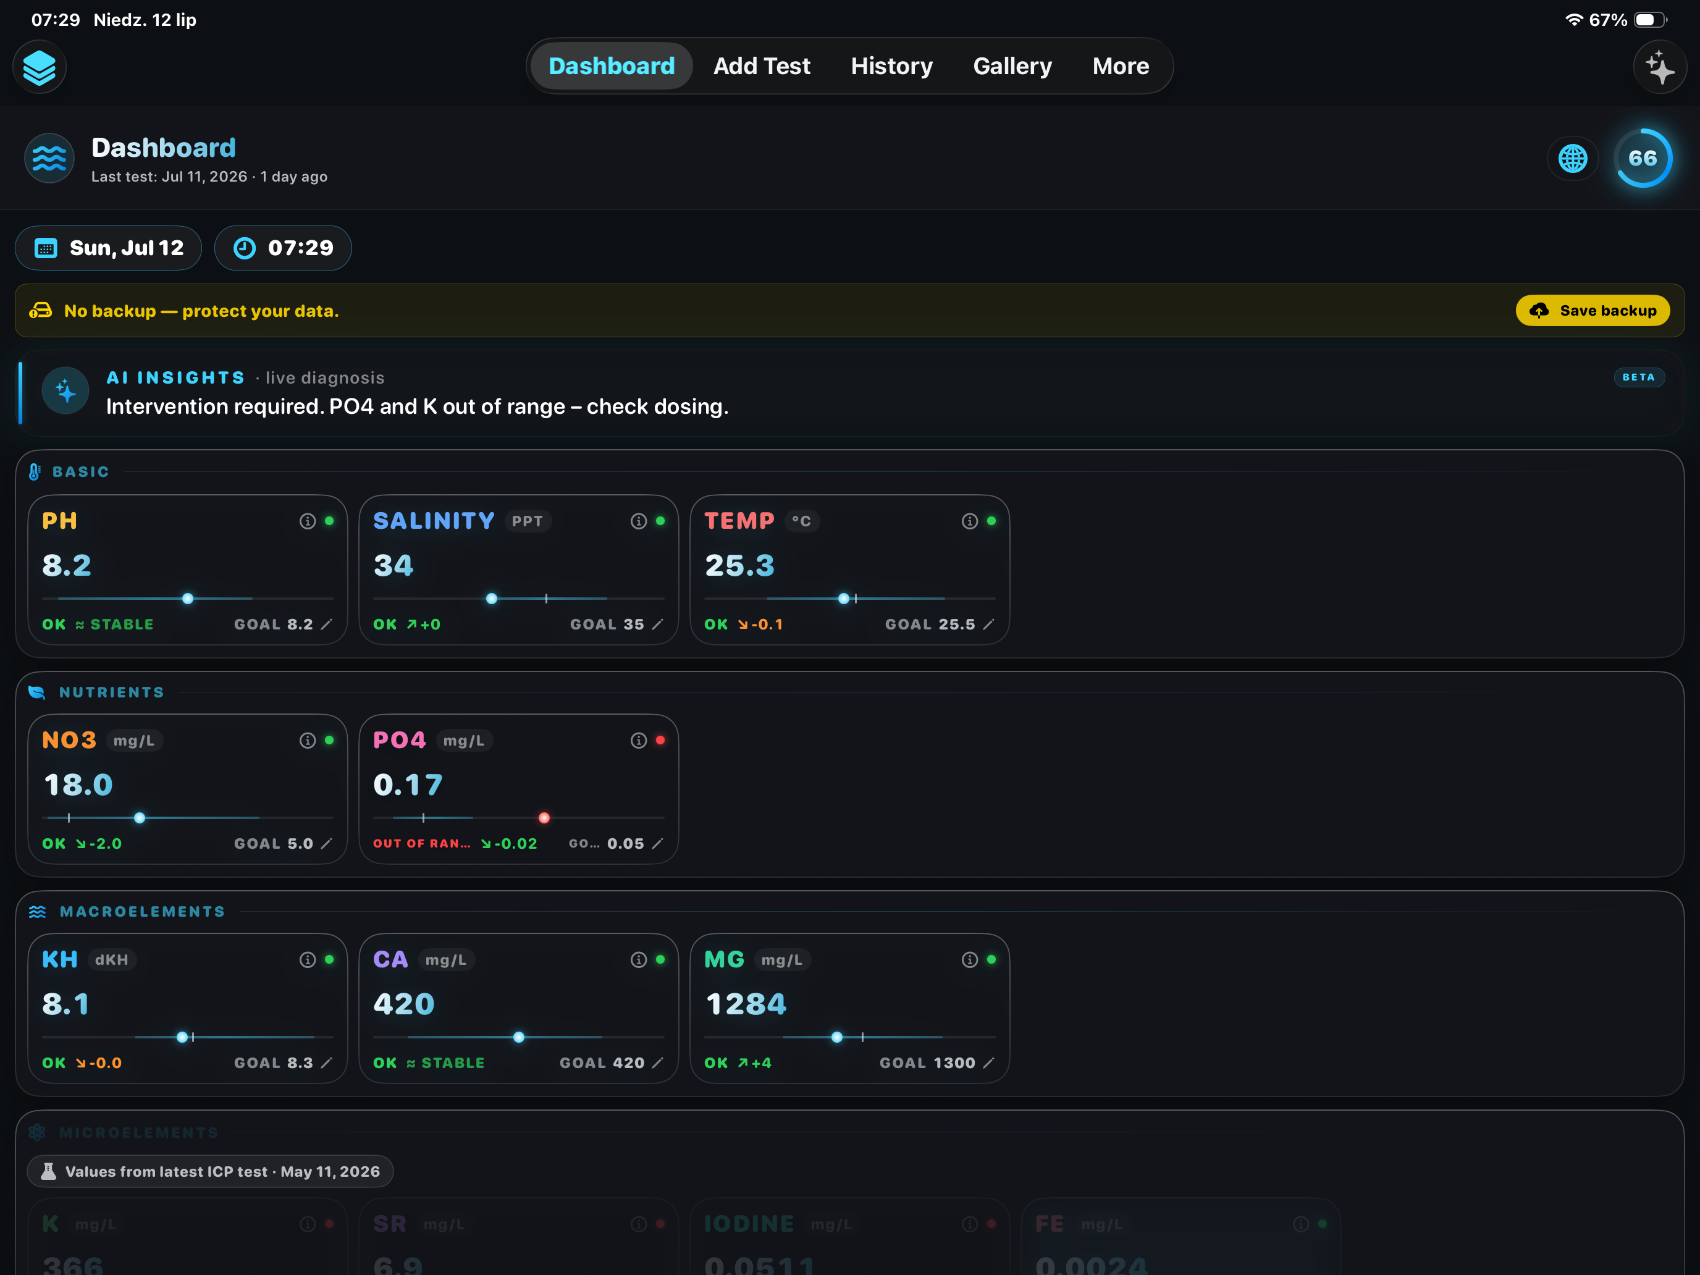Check the Wi-Fi indicator in status bar

click(1573, 20)
